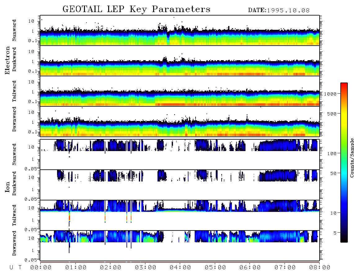The height and width of the screenshot is (273, 354).
Task: Click the 100 color scale label
Action: tap(332, 154)
